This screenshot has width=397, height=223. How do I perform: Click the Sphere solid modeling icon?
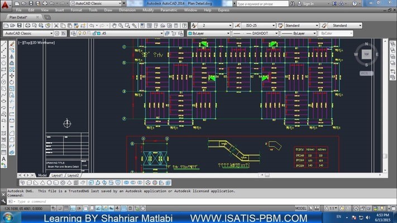pos(49,182)
